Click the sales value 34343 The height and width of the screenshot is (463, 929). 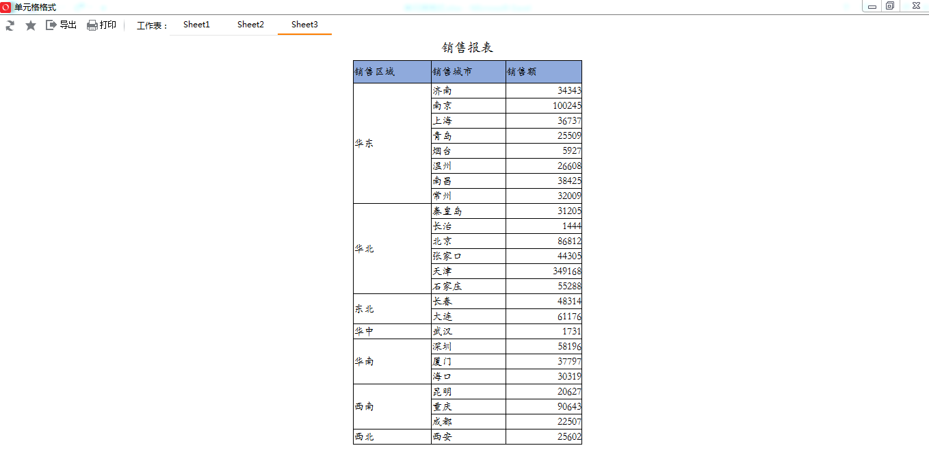point(569,91)
